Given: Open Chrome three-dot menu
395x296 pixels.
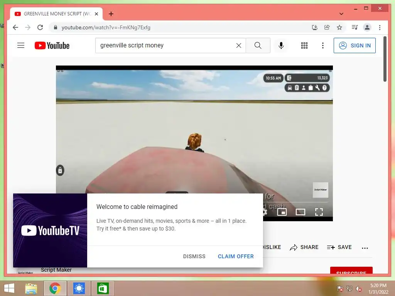Looking at the screenshot, I should [x=380, y=27].
